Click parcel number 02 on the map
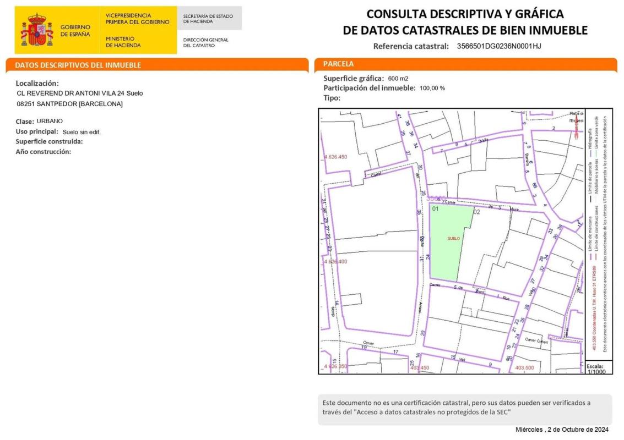 (x=477, y=212)
